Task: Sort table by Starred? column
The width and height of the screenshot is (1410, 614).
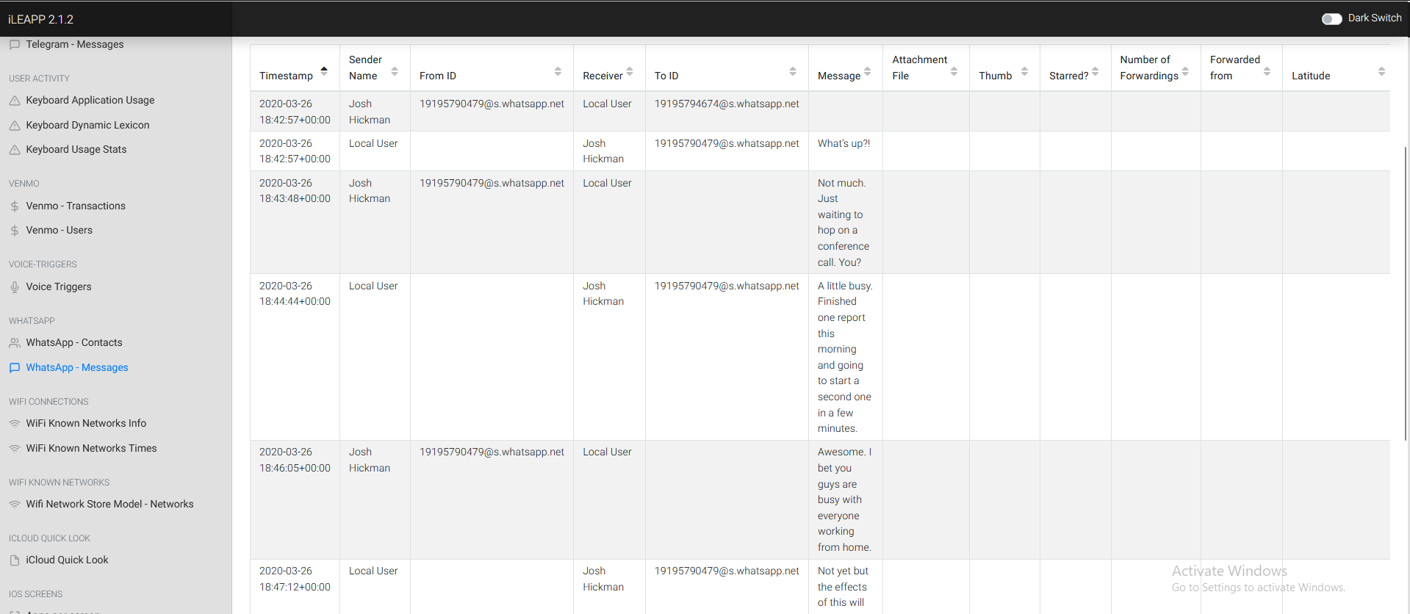Action: [x=1075, y=68]
